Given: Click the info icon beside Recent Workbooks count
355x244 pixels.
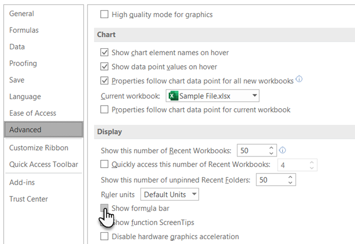Looking at the screenshot, I should point(282,150).
